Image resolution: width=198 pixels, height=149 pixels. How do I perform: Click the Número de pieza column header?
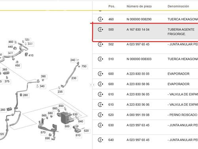(139, 6)
